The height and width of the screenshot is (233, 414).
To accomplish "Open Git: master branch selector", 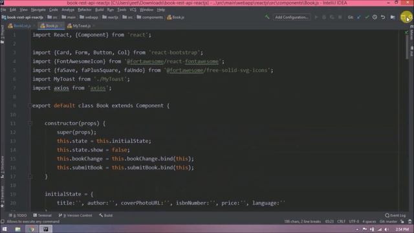I will point(388,221).
